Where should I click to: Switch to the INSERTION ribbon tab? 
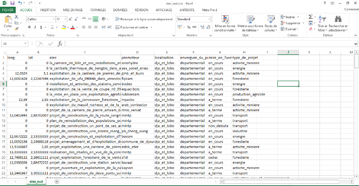coord(48,9)
